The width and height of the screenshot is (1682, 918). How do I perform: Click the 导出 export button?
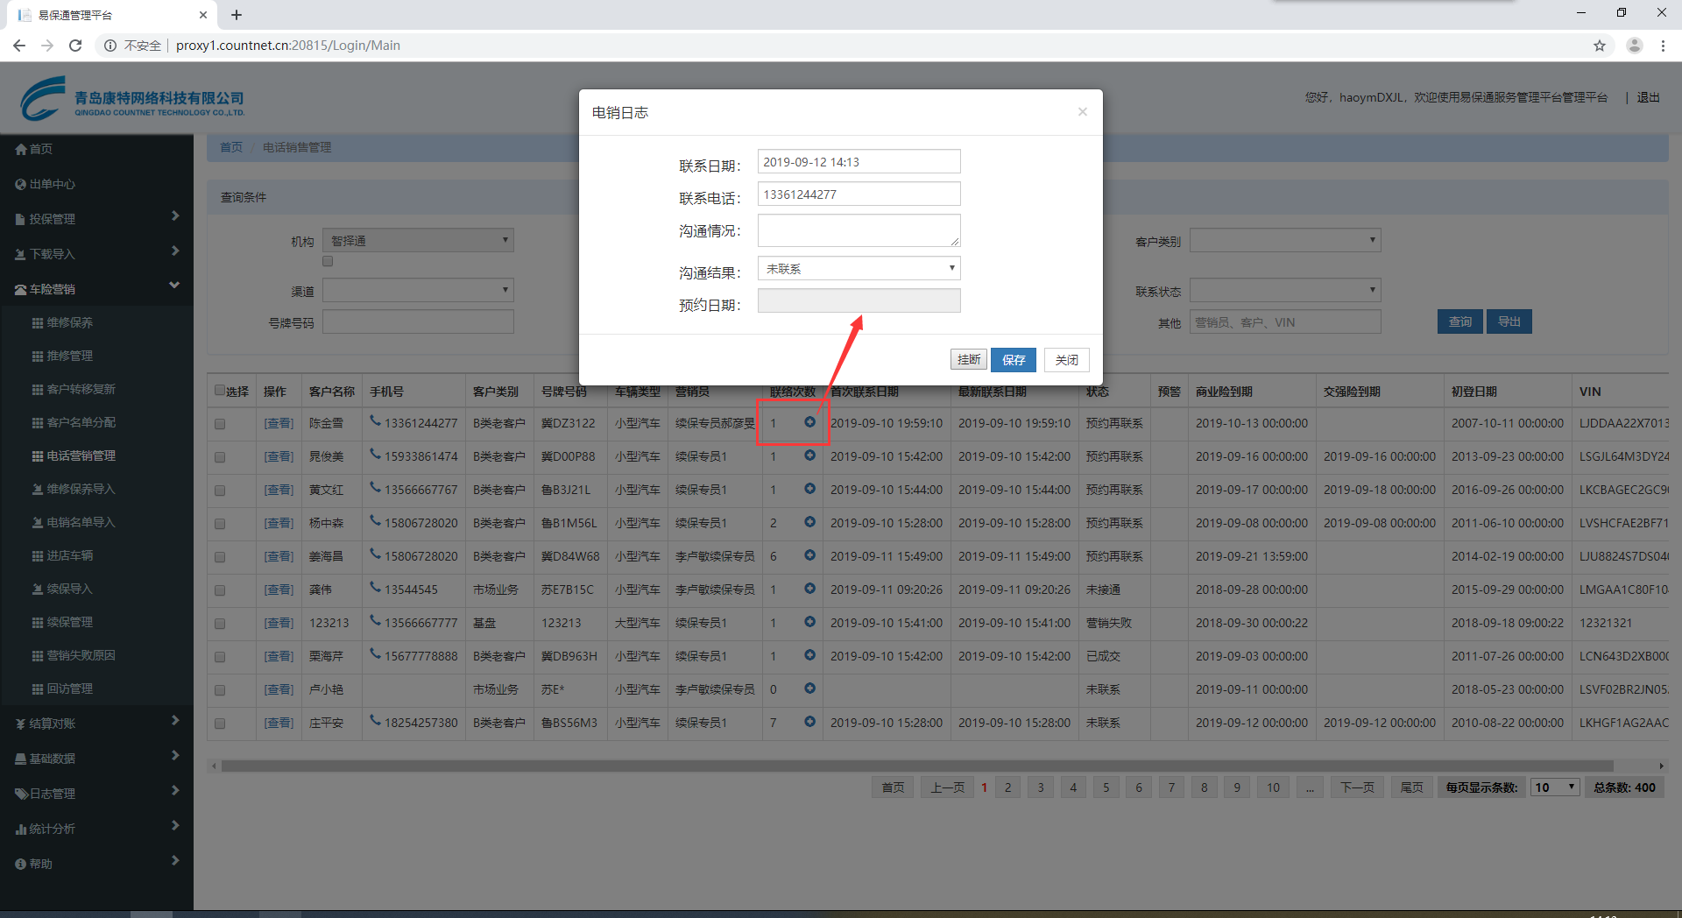1509,321
